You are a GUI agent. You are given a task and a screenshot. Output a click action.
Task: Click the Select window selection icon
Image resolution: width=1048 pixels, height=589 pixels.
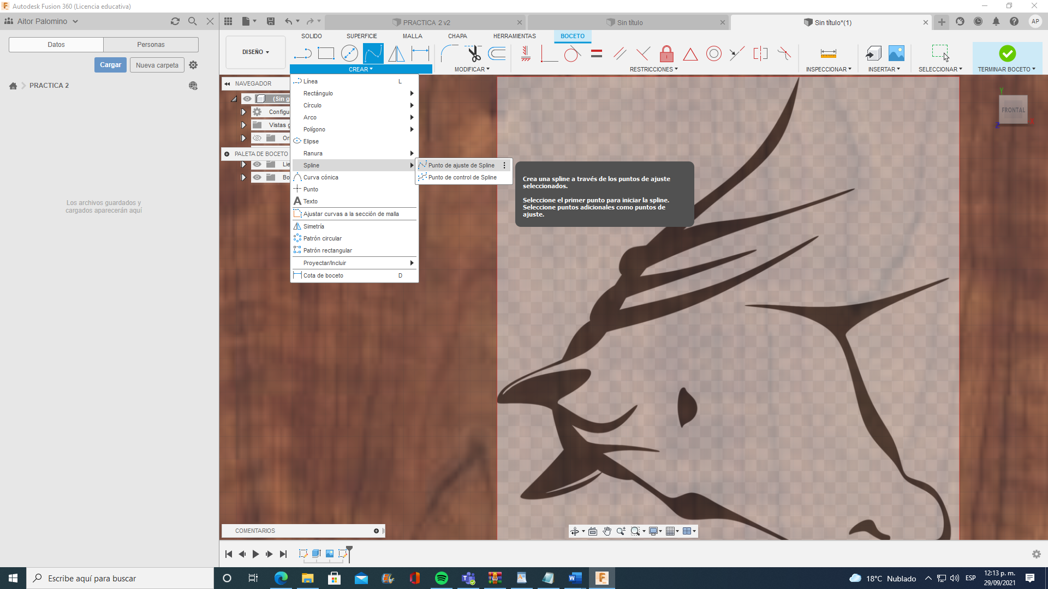pos(940,53)
